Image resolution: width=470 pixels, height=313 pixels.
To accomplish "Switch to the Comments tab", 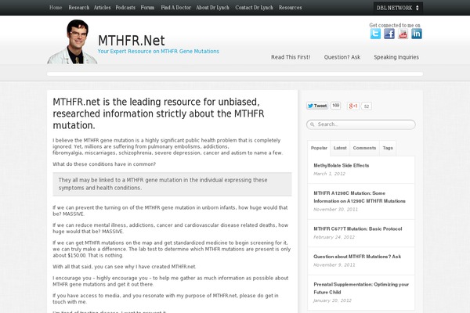I will (x=364, y=147).
